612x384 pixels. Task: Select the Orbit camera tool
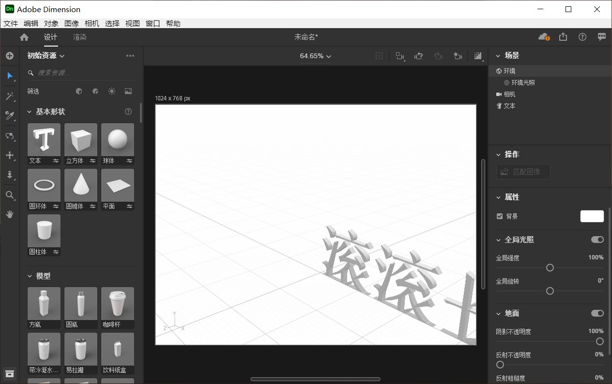click(x=9, y=136)
